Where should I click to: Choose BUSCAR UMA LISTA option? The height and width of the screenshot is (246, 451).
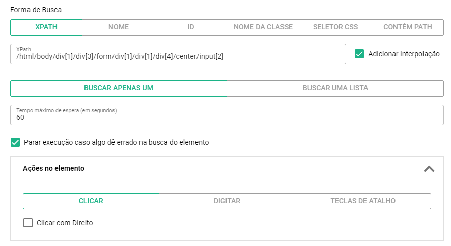pos(335,88)
